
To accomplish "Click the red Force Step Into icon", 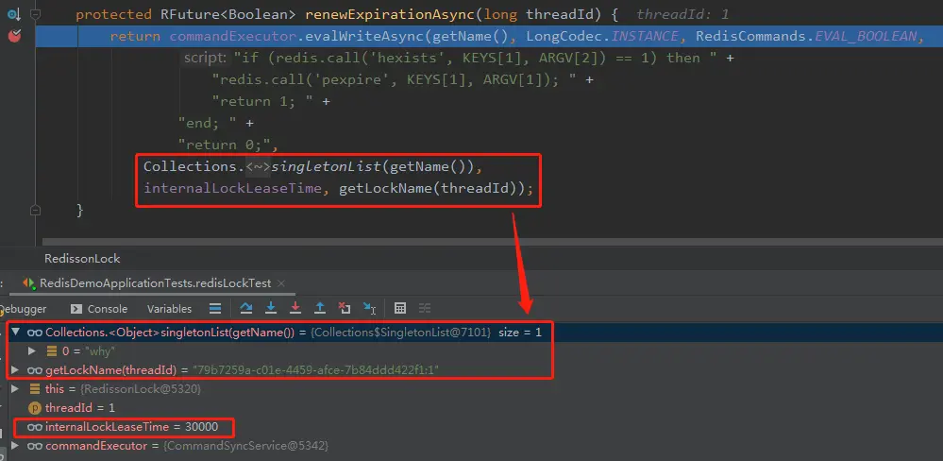I will click(x=295, y=308).
